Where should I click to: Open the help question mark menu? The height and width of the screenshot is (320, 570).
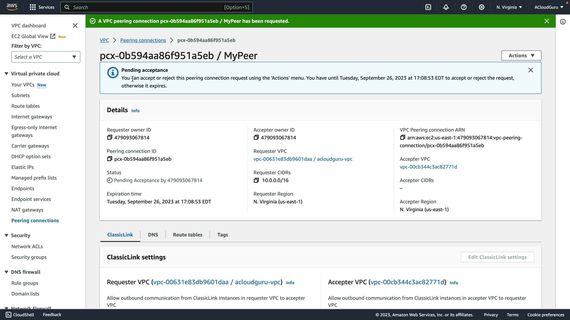(x=464, y=7)
